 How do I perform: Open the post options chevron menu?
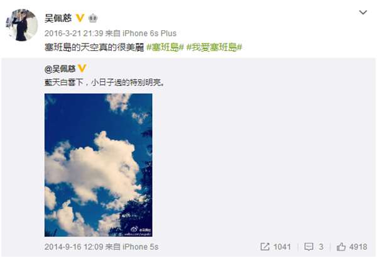(x=363, y=13)
